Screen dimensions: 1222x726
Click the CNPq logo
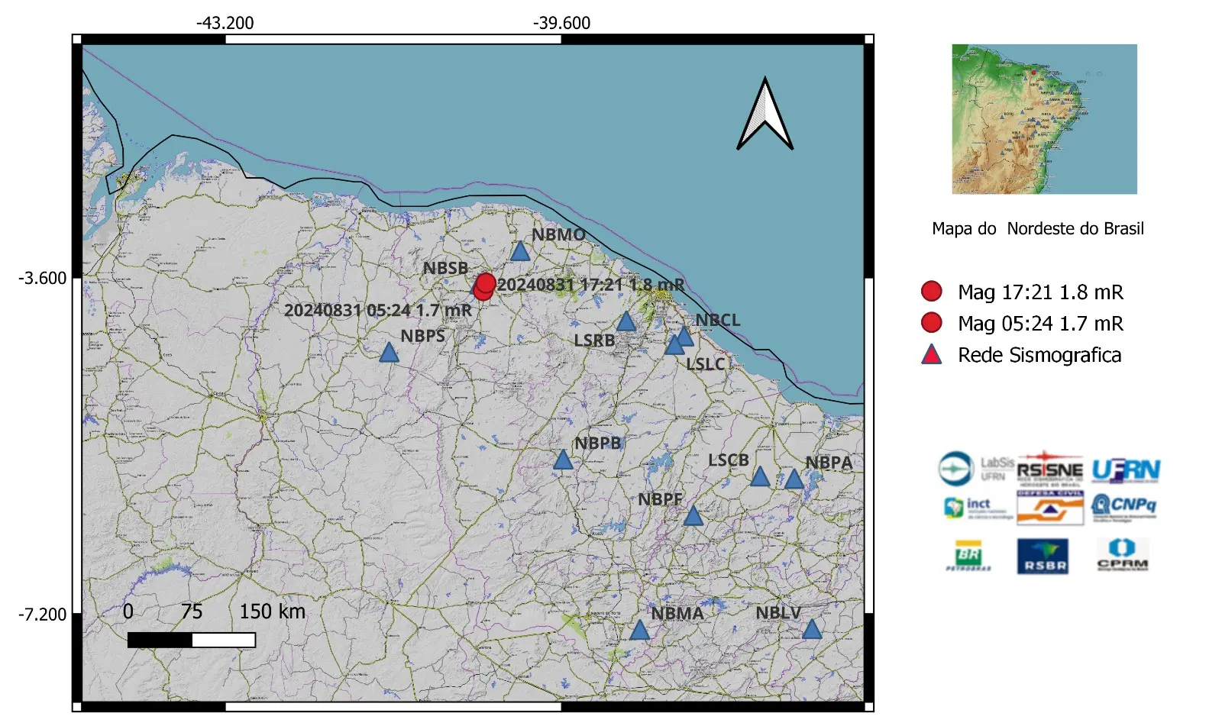[1124, 506]
